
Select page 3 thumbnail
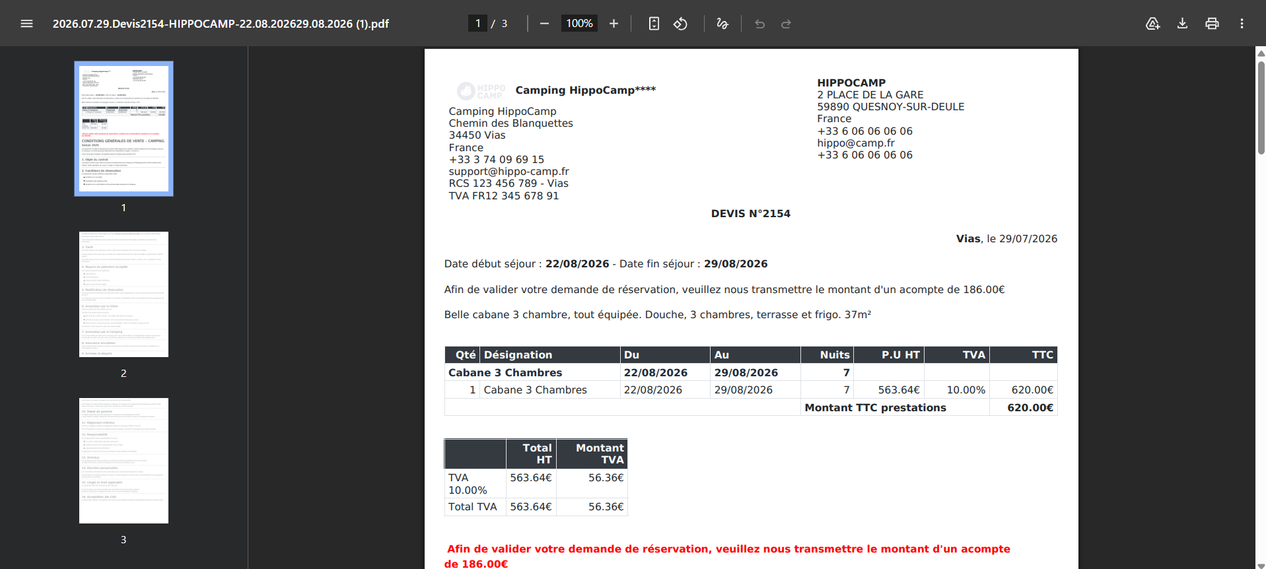pyautogui.click(x=123, y=461)
